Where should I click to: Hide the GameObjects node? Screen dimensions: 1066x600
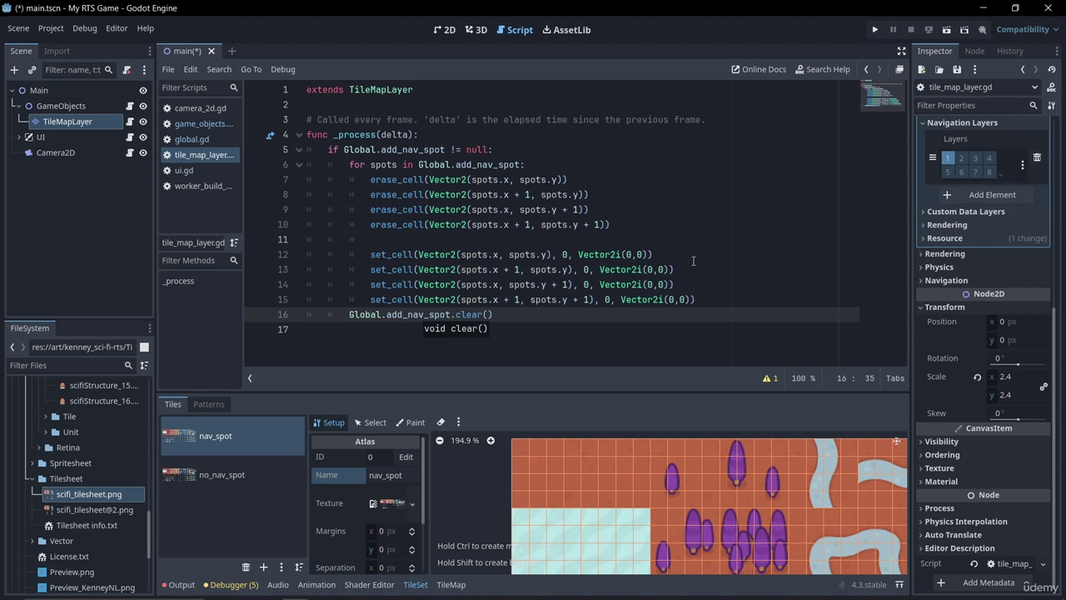pos(143,106)
